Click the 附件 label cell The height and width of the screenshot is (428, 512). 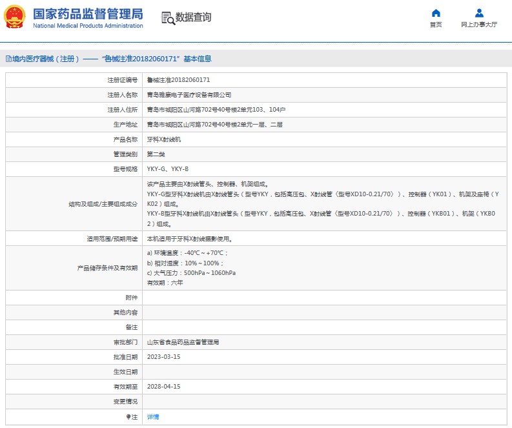coord(74,298)
